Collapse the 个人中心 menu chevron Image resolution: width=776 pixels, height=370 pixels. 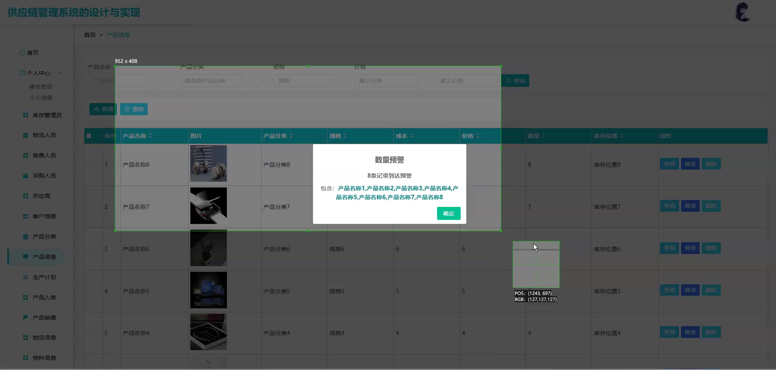pos(60,73)
